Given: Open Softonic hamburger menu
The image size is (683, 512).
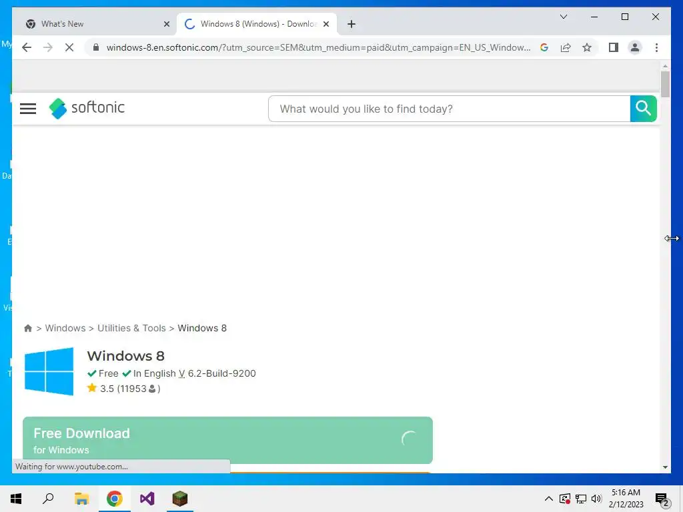Looking at the screenshot, I should [28, 109].
